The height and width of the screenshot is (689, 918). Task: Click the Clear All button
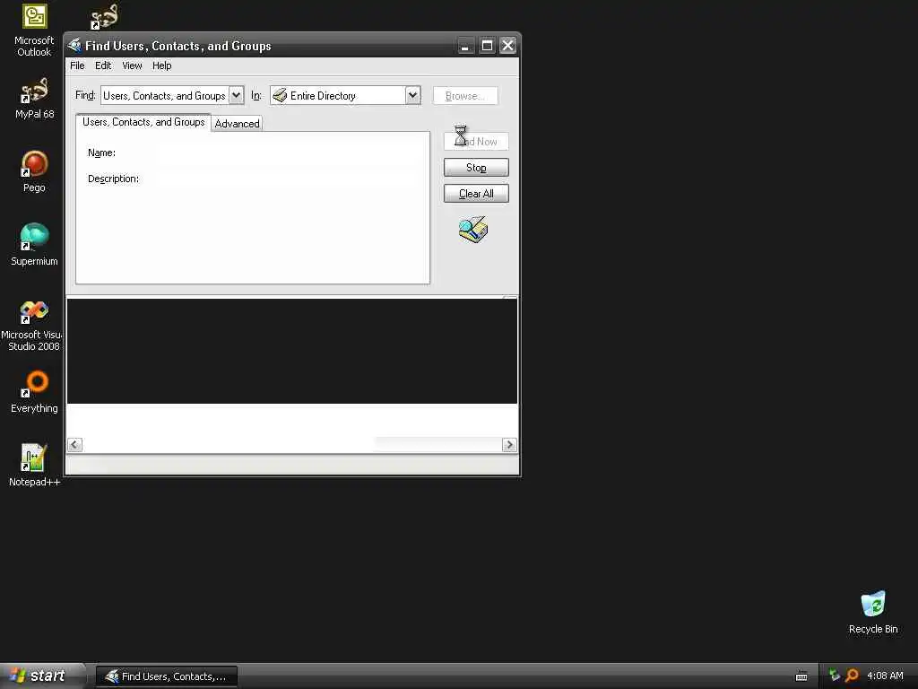tap(476, 194)
